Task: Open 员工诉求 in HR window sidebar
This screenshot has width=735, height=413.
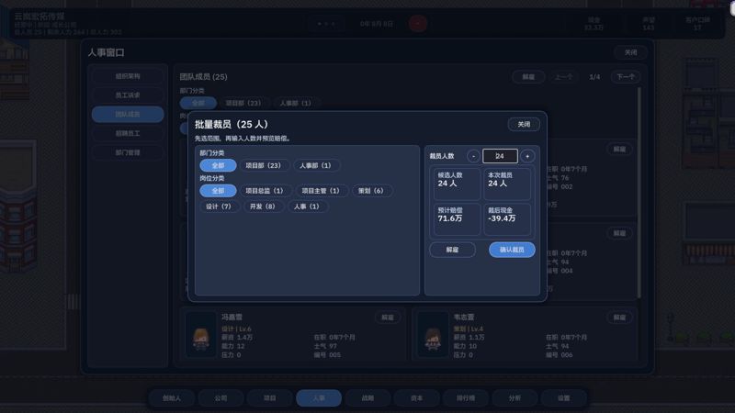Action: tap(128, 95)
